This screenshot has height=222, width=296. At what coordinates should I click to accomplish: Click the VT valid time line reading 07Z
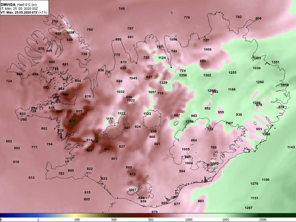(x=23, y=12)
